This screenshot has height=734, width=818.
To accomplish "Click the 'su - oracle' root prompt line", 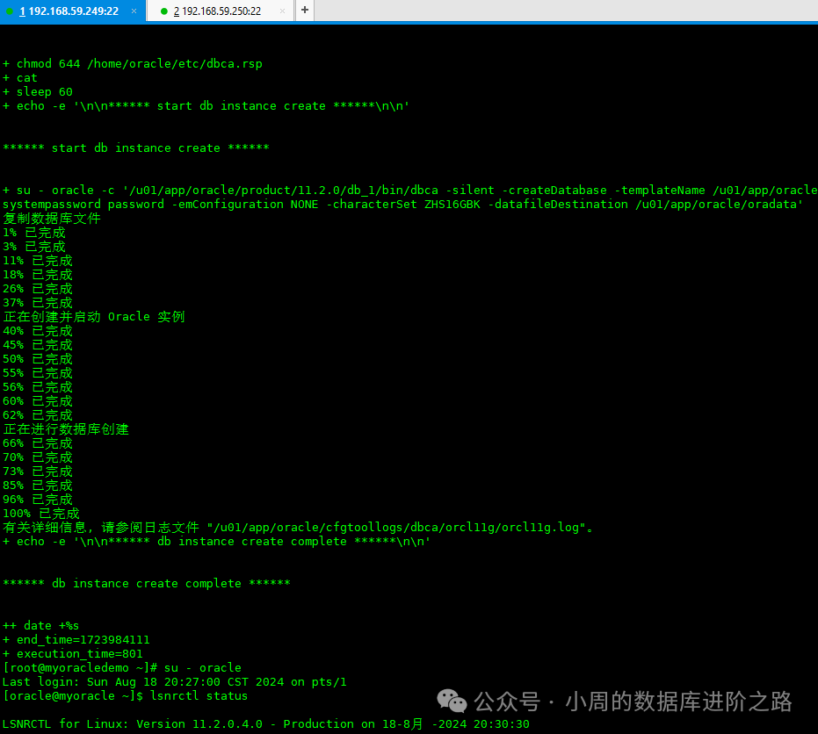I will click(x=122, y=668).
